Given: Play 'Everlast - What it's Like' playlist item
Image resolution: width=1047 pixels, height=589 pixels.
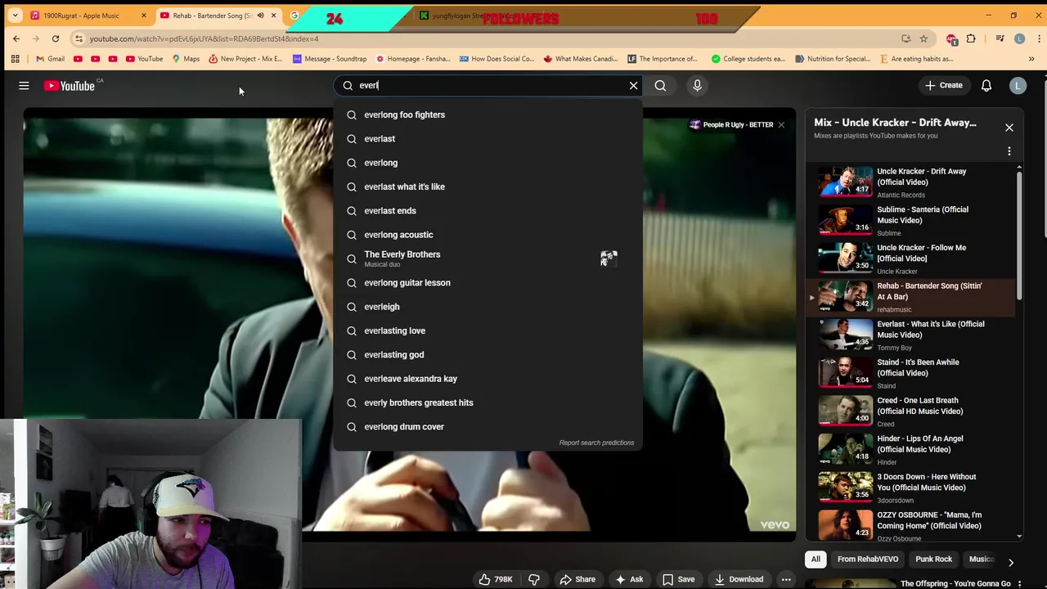Looking at the screenshot, I should [912, 335].
